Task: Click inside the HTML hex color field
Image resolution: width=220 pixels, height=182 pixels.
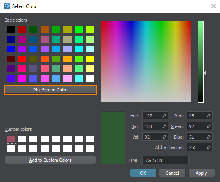Action: click(x=166, y=160)
